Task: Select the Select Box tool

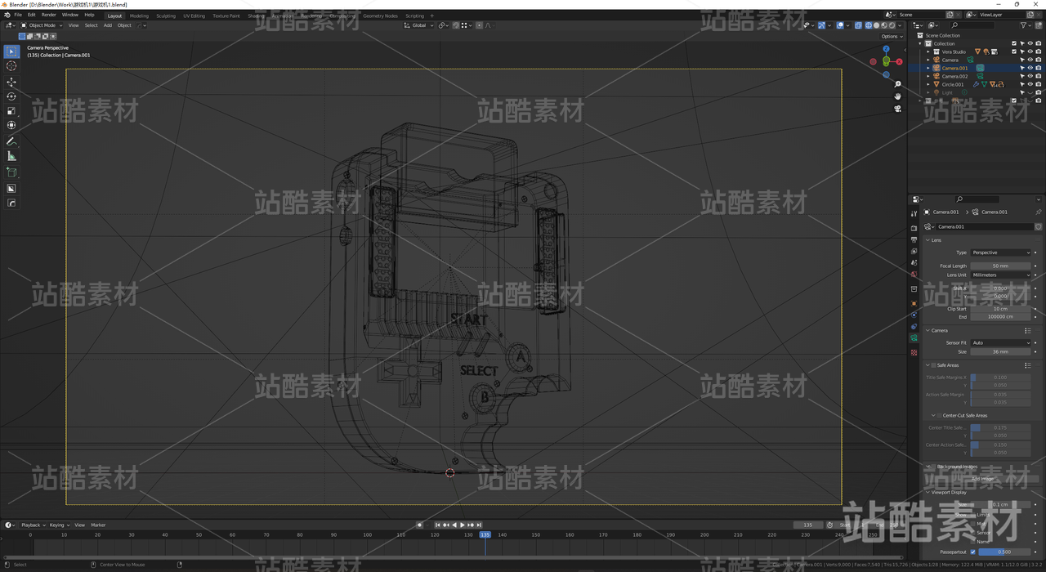Action: pos(11,51)
